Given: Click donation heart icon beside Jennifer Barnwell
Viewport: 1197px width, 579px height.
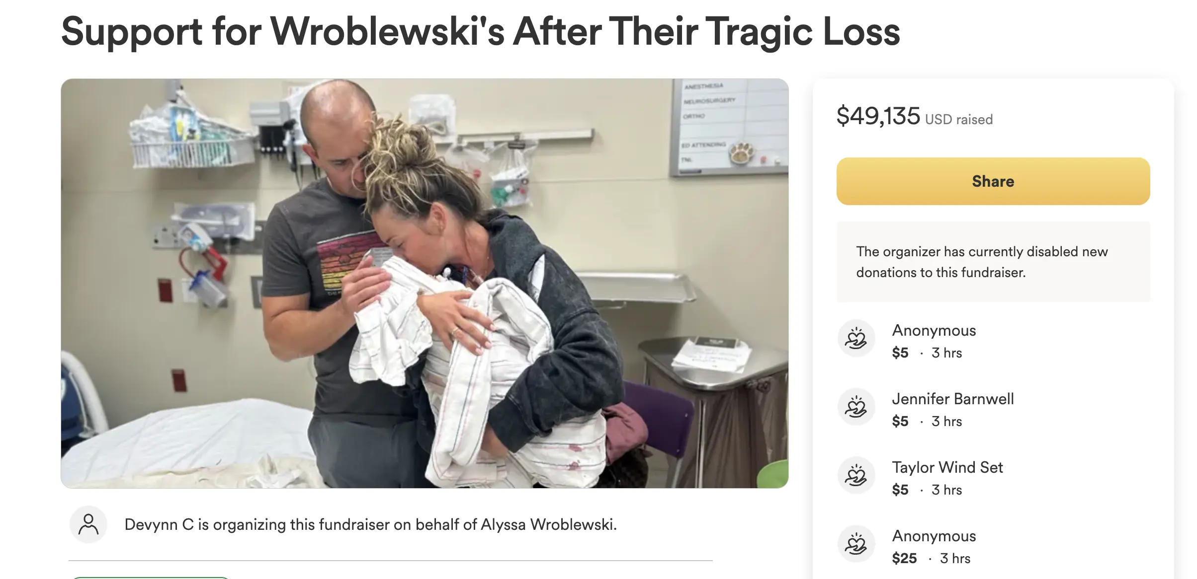Looking at the screenshot, I should (856, 407).
